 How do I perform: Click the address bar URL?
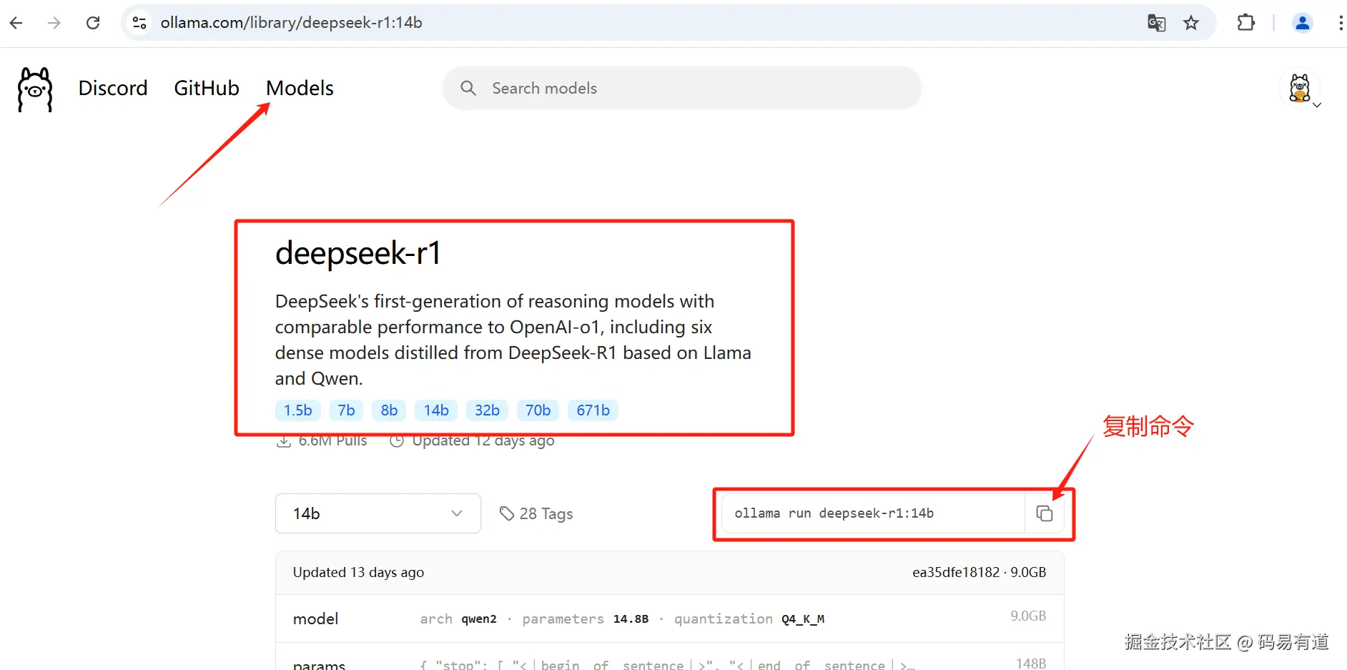291,23
